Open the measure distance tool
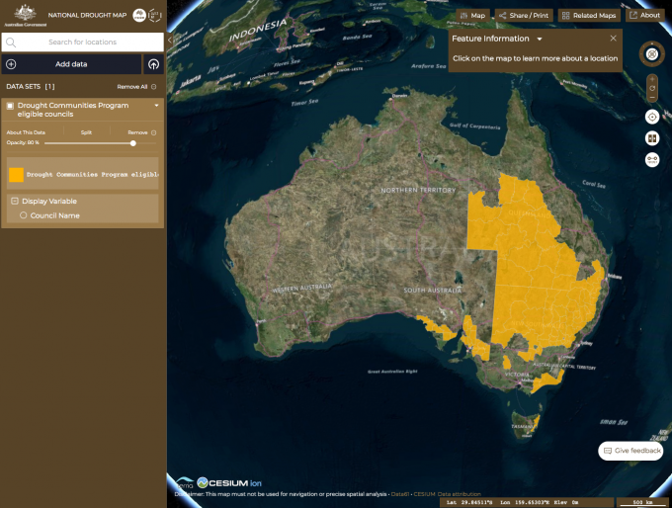 coord(652,159)
